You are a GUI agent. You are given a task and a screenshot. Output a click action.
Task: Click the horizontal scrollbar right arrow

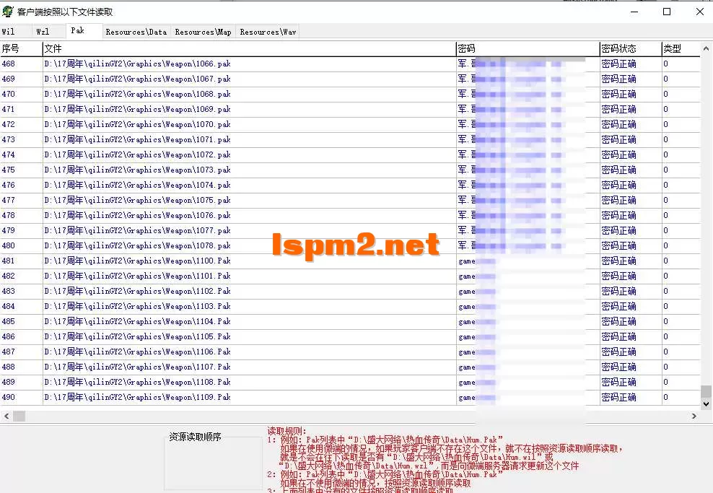694,416
